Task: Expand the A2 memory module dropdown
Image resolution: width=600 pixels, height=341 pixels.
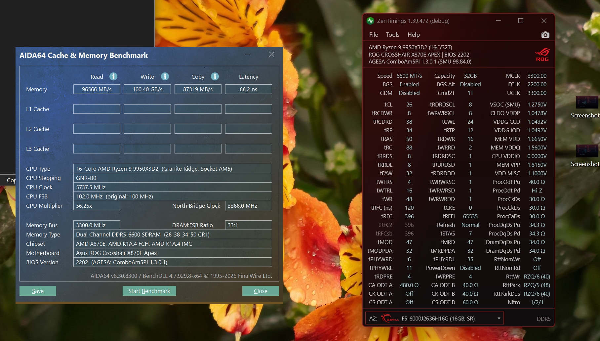Action: (499, 319)
